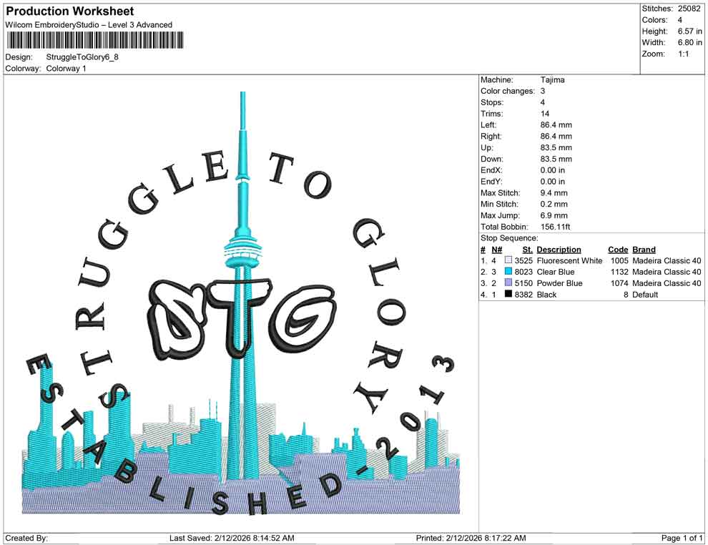Click thread code '1074'
The height and width of the screenshot is (545, 708).
(619, 283)
